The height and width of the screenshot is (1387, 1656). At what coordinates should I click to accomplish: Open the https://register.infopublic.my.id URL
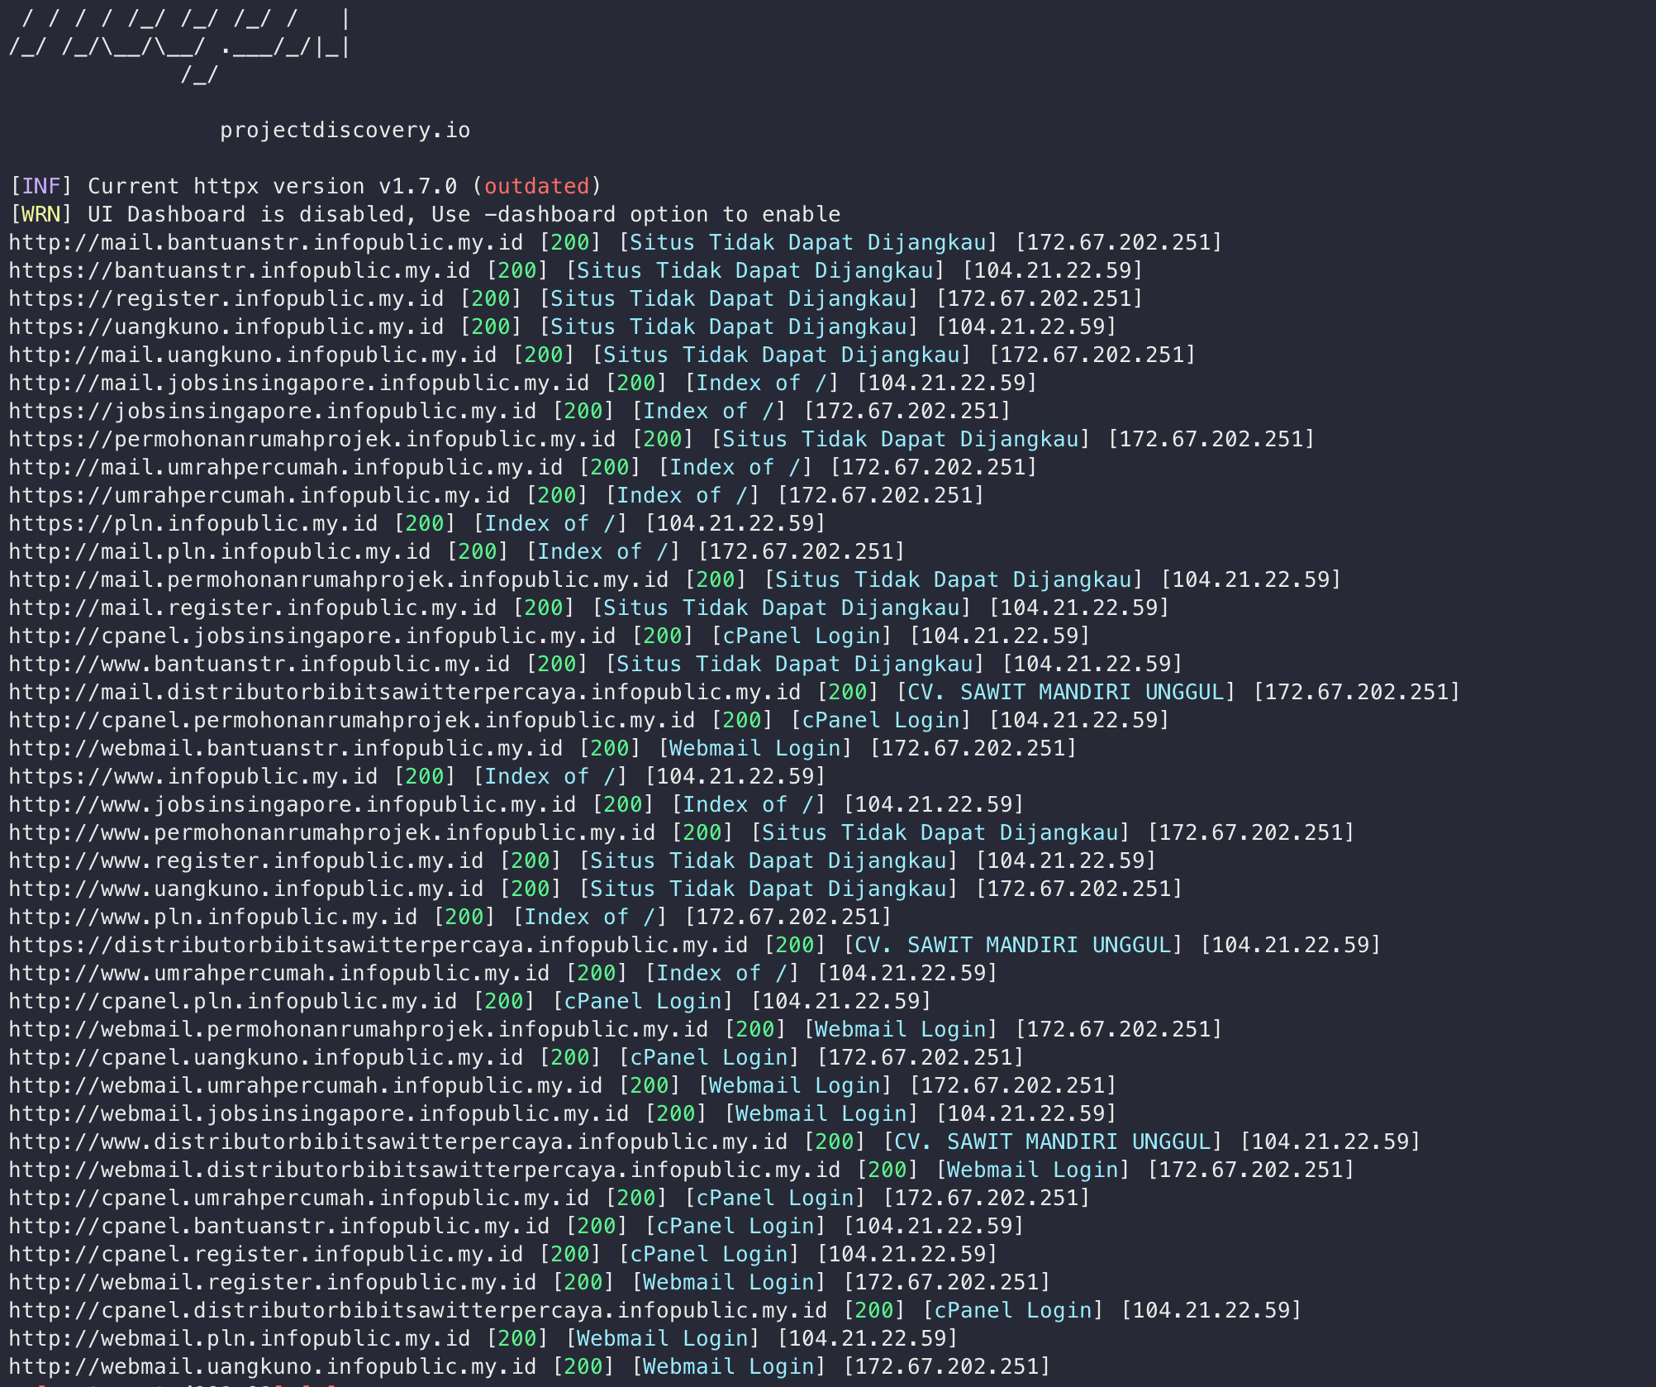tap(226, 299)
